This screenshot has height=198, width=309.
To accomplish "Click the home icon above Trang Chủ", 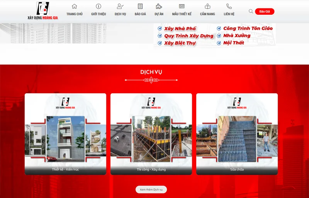I will (74, 6).
